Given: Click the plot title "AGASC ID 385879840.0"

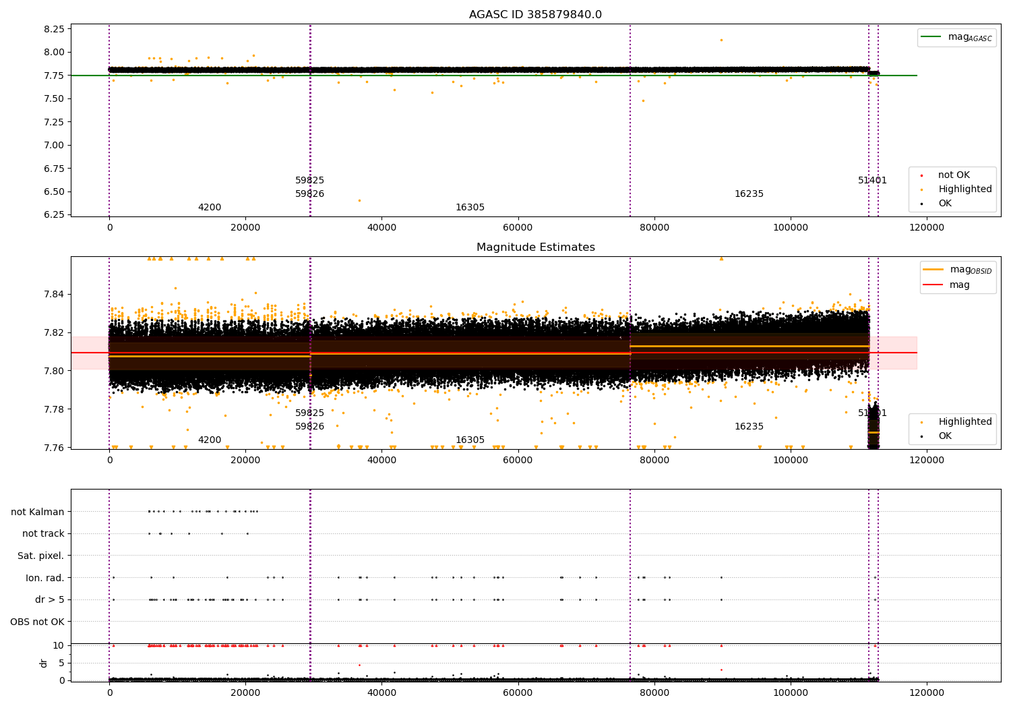Looking at the screenshot, I should click(x=535, y=15).
